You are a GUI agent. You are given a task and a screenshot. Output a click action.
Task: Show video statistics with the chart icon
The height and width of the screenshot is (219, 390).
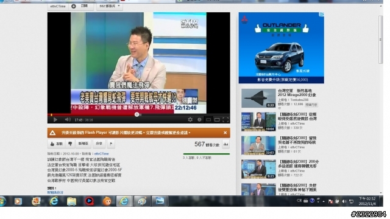click(x=226, y=144)
